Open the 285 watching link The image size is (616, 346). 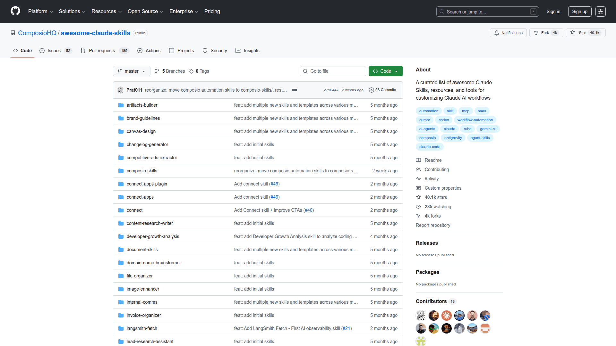coord(438,207)
